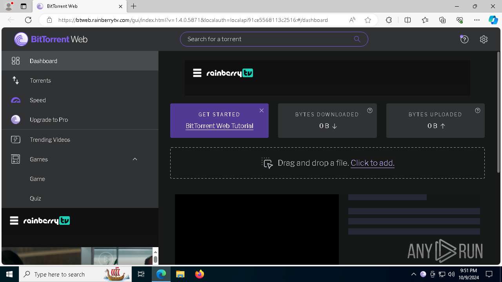This screenshot has width=502, height=282.
Task: Open the volume control tray icon
Action: (451, 274)
